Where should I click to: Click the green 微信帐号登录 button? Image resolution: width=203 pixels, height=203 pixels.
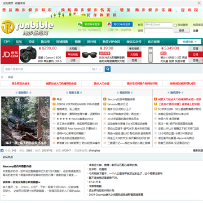90,24
